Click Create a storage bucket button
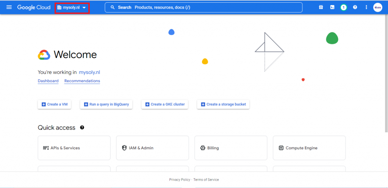Image resolution: width=388 pixels, height=188 pixels. (x=223, y=104)
